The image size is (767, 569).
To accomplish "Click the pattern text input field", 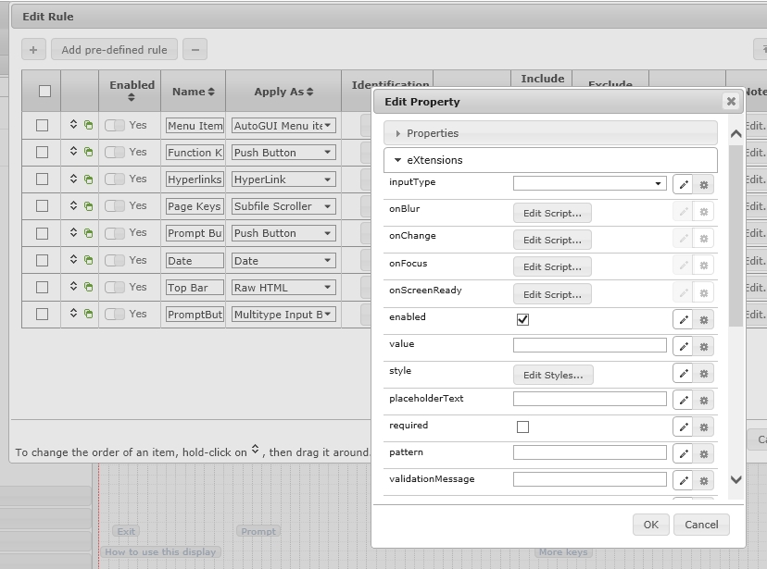I will (x=589, y=453).
